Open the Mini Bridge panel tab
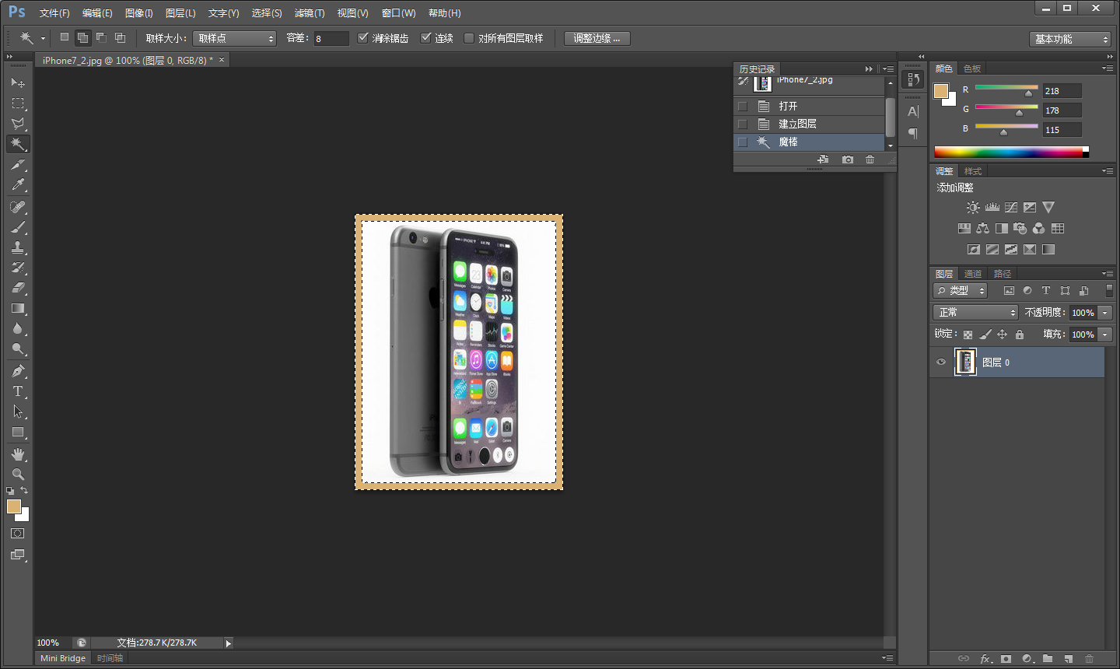 63,658
